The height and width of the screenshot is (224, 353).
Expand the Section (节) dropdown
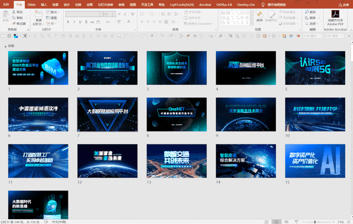tap(51, 23)
